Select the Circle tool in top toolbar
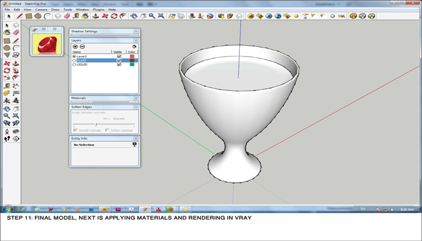The height and width of the screenshot is (241, 422). (37, 16)
